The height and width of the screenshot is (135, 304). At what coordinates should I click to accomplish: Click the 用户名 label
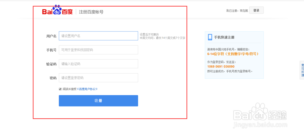(51, 36)
